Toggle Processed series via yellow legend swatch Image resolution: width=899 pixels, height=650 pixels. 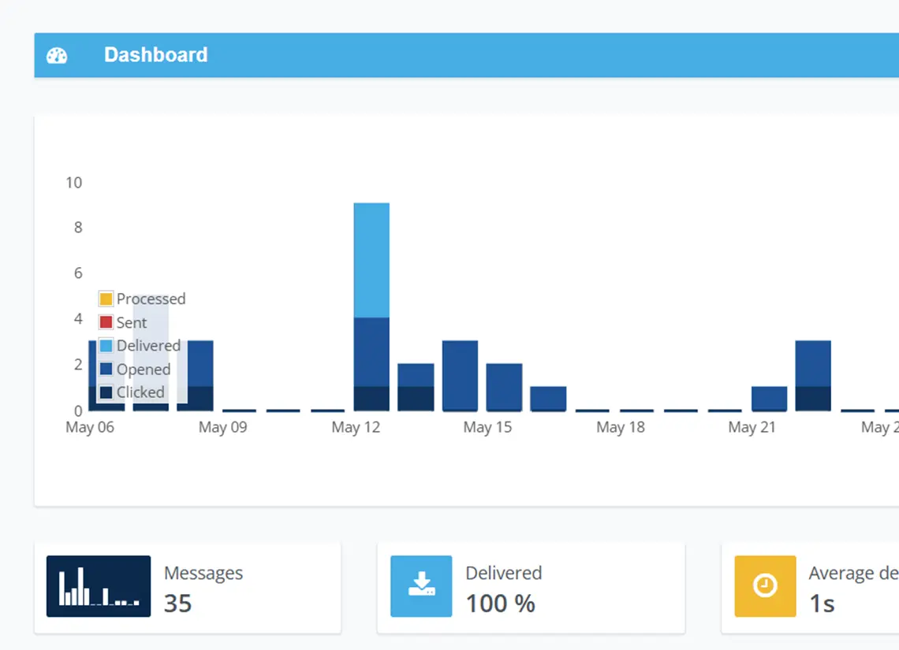pos(106,299)
